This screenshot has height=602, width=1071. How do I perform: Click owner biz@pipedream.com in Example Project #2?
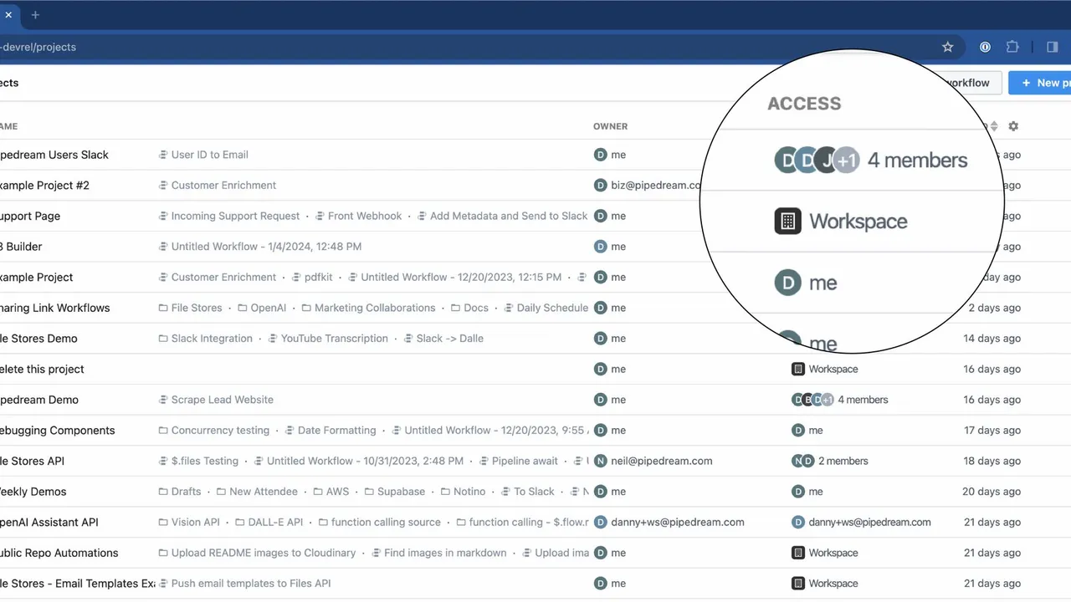coord(655,186)
